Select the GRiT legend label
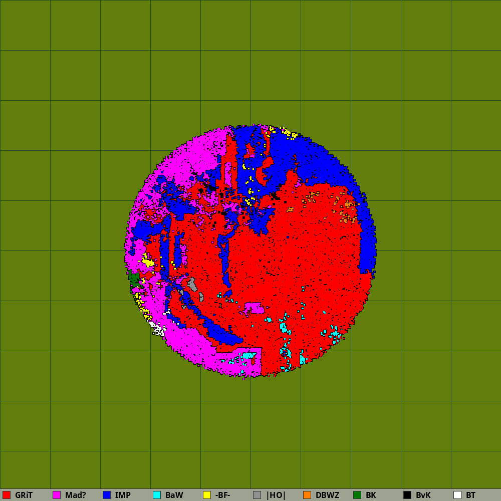This screenshot has height=501, width=501. 24,495
